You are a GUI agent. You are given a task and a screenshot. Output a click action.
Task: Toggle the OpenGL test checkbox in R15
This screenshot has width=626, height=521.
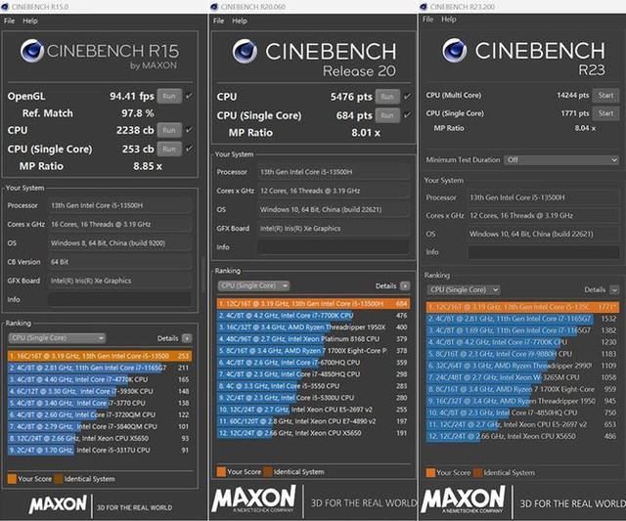[188, 96]
